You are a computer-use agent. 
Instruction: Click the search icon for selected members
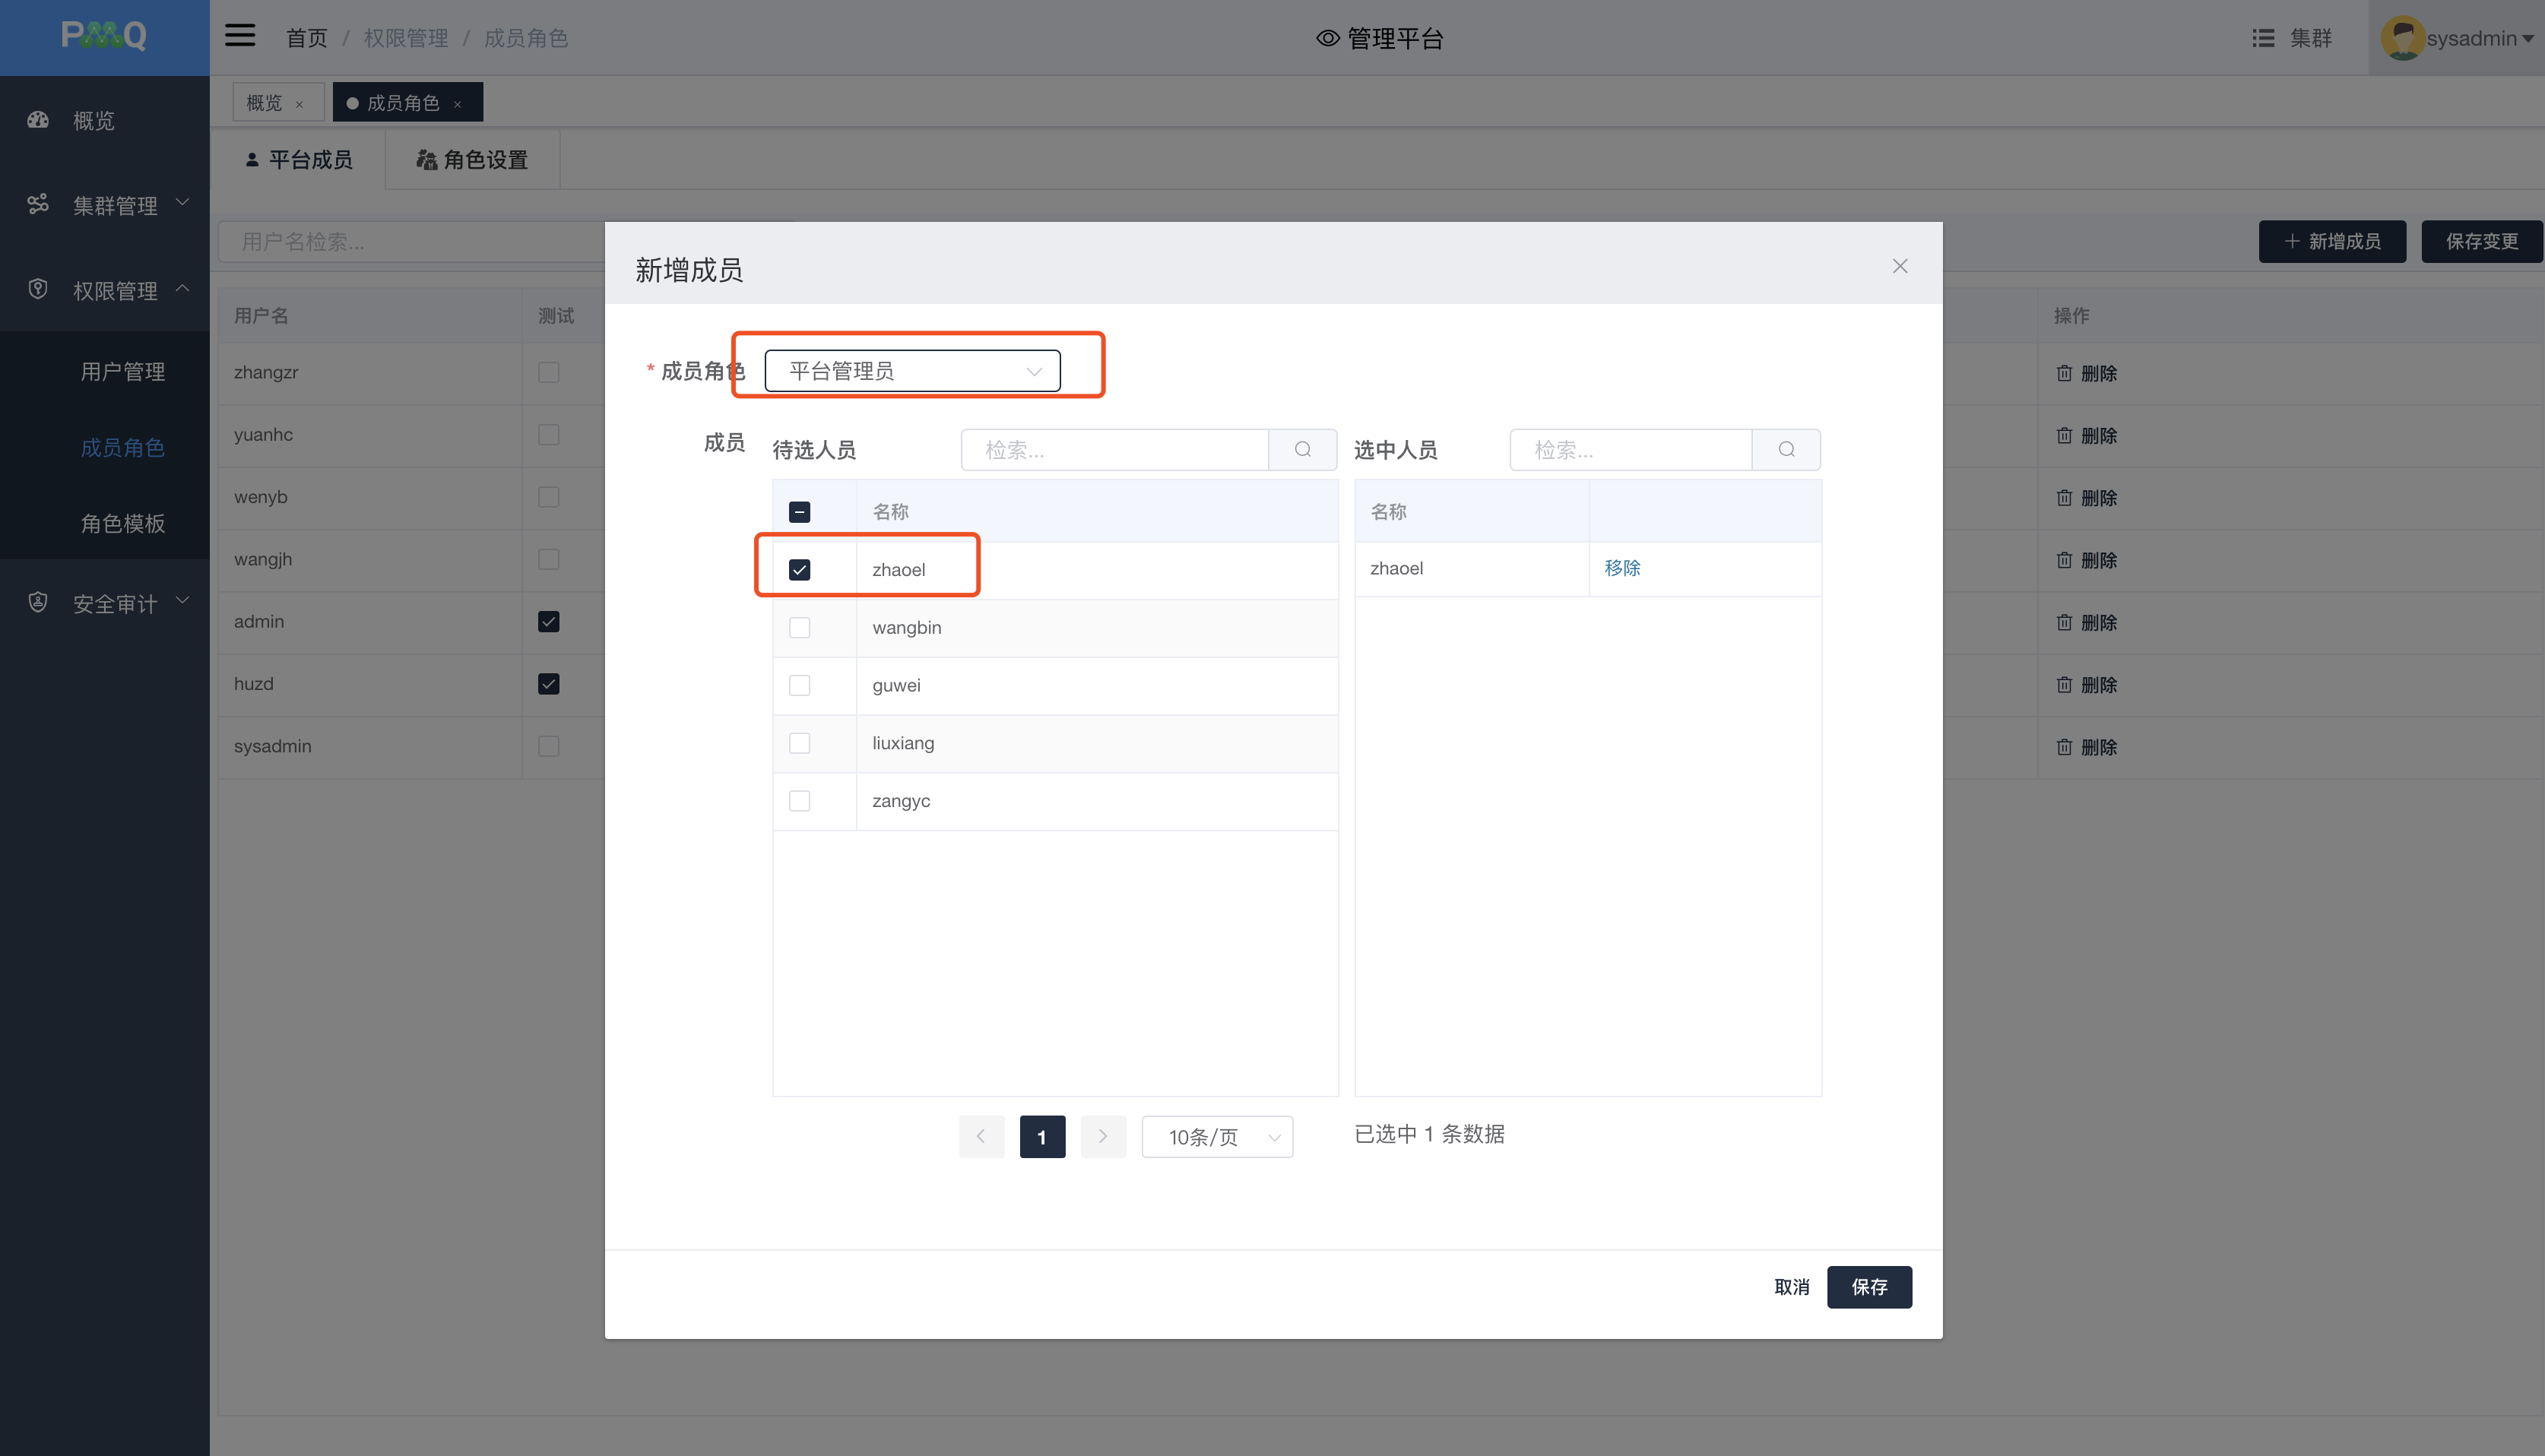[1786, 450]
